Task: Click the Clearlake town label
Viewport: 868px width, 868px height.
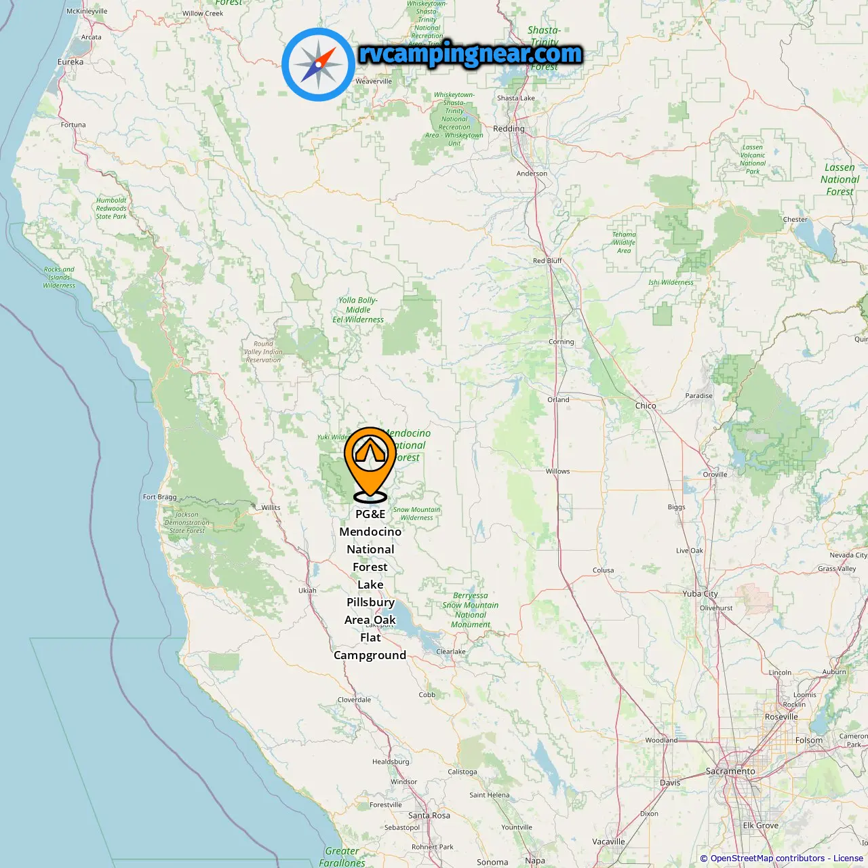Action: 451,652
